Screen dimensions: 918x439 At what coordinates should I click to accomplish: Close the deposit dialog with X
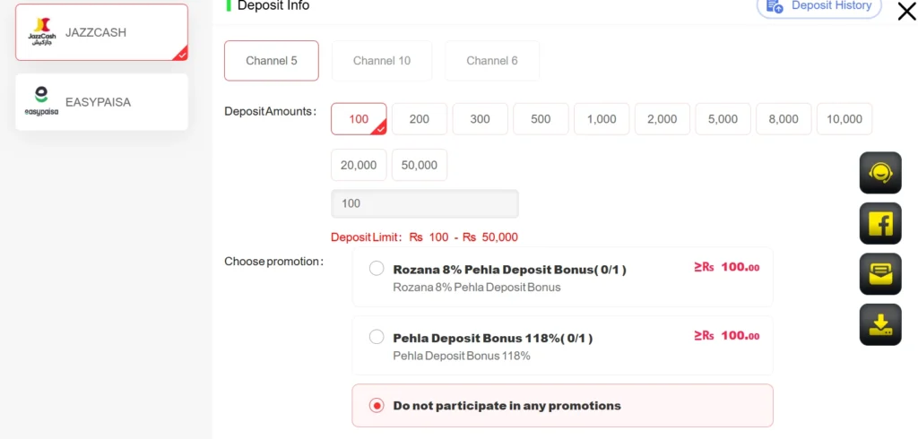click(x=906, y=11)
